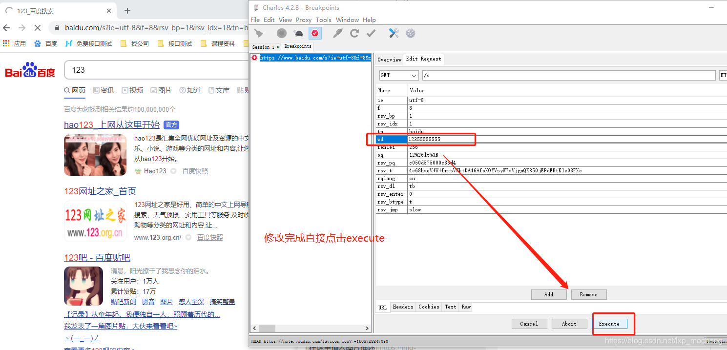The image size is (727, 350).
Task: Click the Baidu logo on the page
Action: (x=30, y=70)
